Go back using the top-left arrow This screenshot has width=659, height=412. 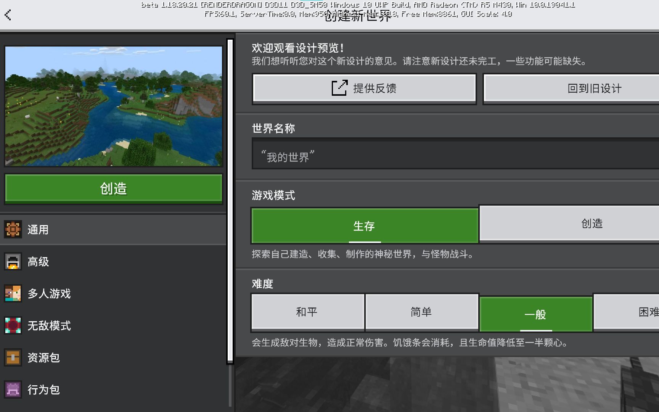[x=8, y=15]
